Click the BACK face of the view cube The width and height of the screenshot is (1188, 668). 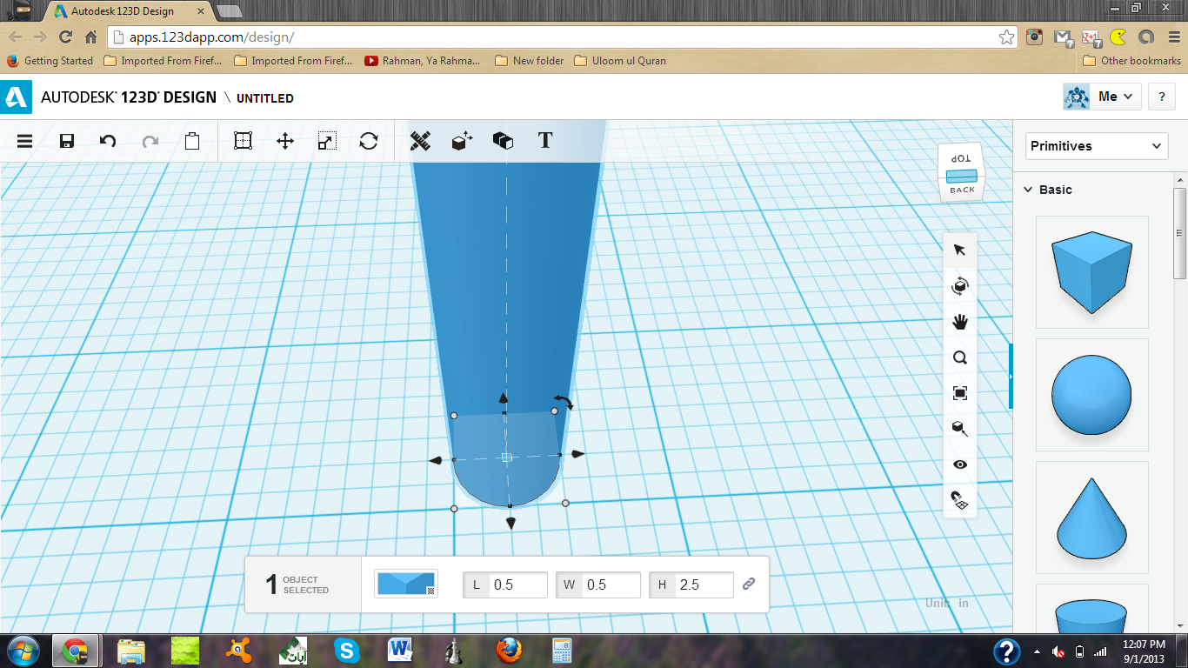click(962, 190)
